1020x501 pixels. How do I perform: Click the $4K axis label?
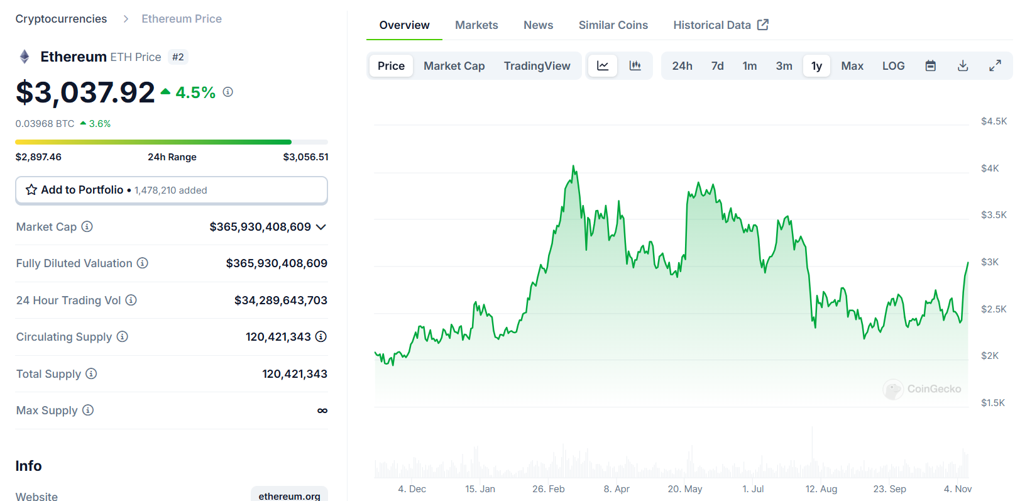click(990, 168)
